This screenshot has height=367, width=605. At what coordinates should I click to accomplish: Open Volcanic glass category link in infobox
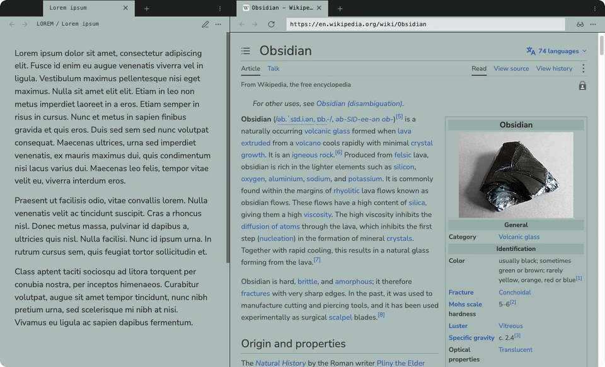[519, 237]
